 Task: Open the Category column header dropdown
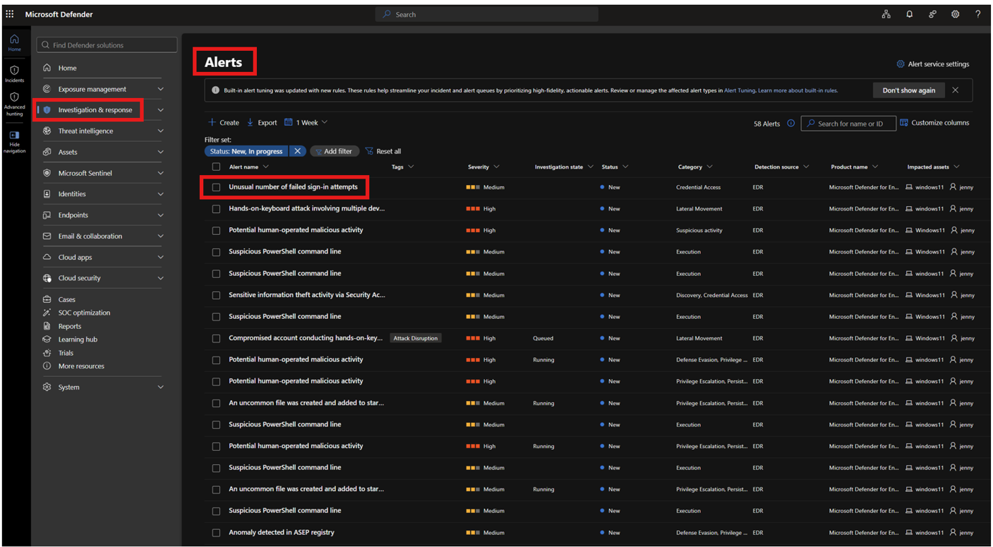(709, 167)
